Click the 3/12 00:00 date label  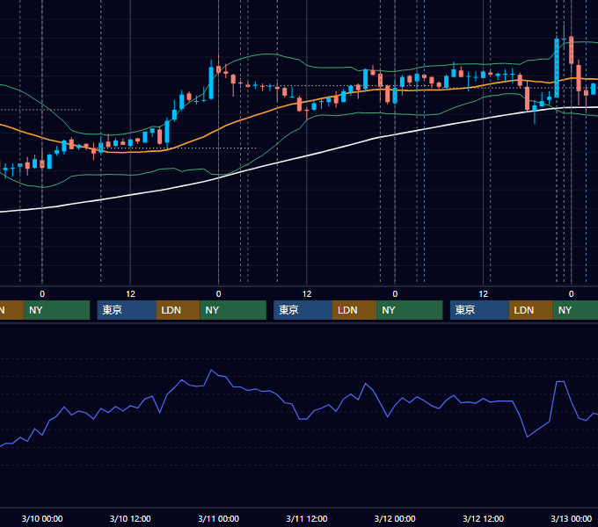pos(395,518)
